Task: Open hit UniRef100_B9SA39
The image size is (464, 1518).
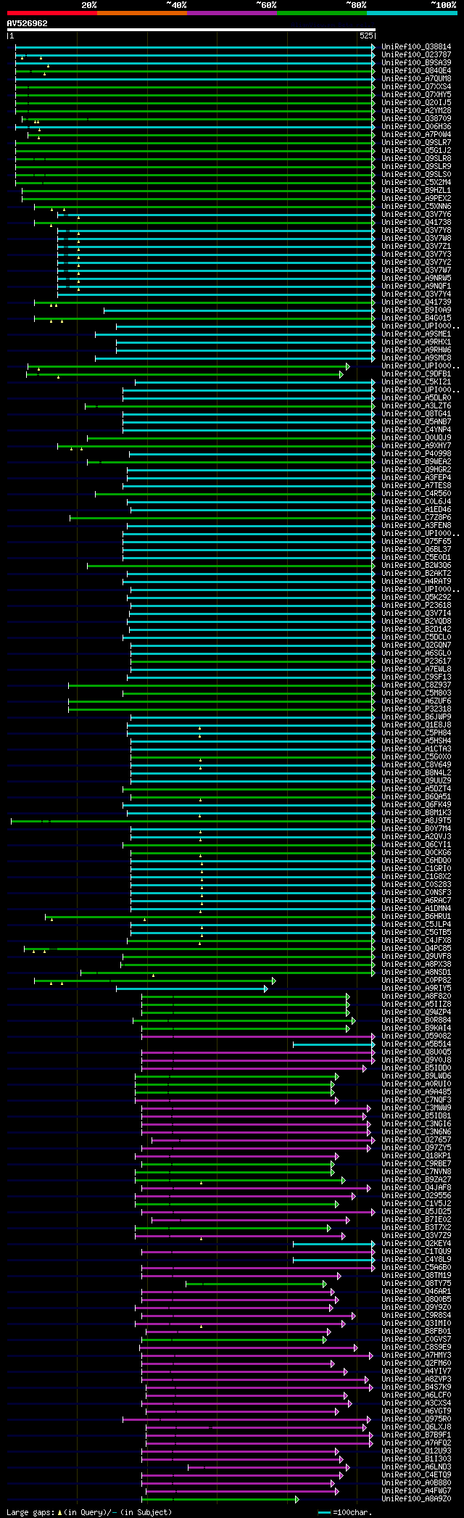Action: tap(416, 63)
